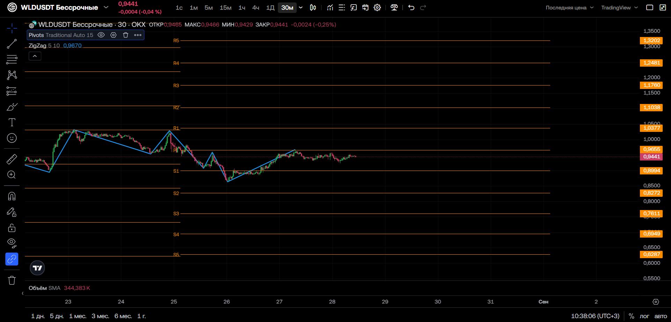Set range to 1 дн.
Screen dimensions: 671x322
coord(38,316)
